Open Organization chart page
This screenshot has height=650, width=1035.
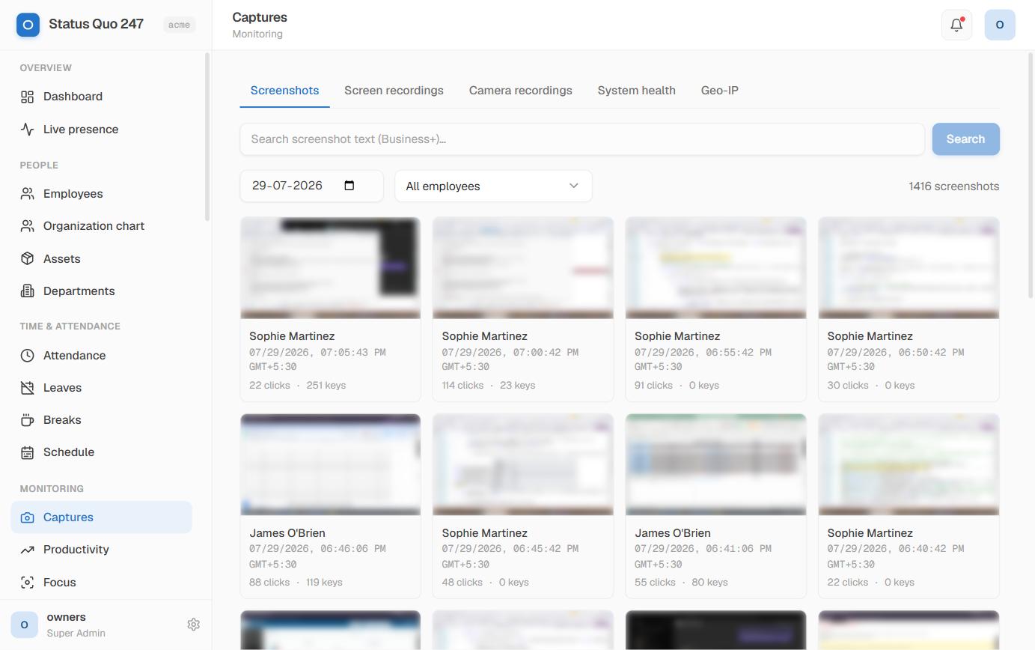click(x=101, y=226)
